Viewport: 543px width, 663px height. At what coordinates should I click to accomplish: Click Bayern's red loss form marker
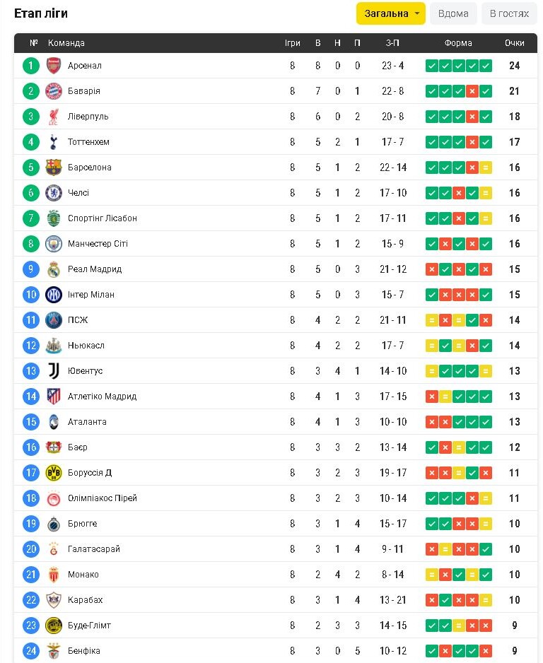tap(472, 91)
